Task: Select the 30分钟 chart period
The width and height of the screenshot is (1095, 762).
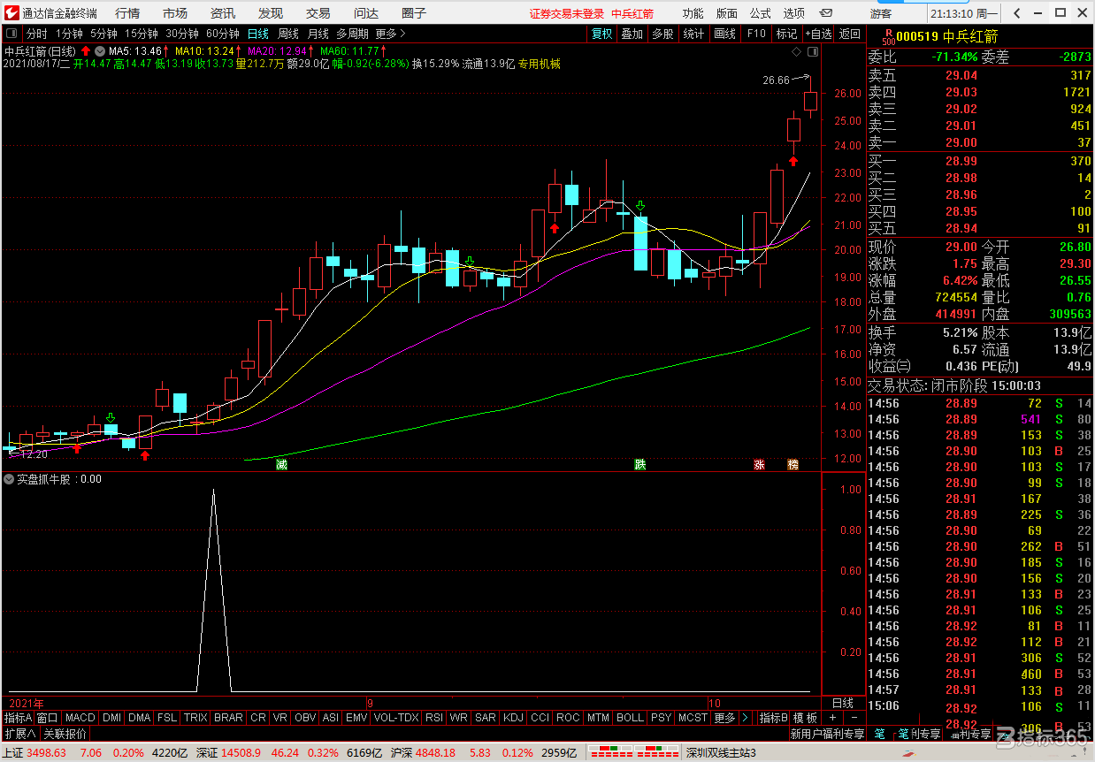Action: [x=182, y=34]
